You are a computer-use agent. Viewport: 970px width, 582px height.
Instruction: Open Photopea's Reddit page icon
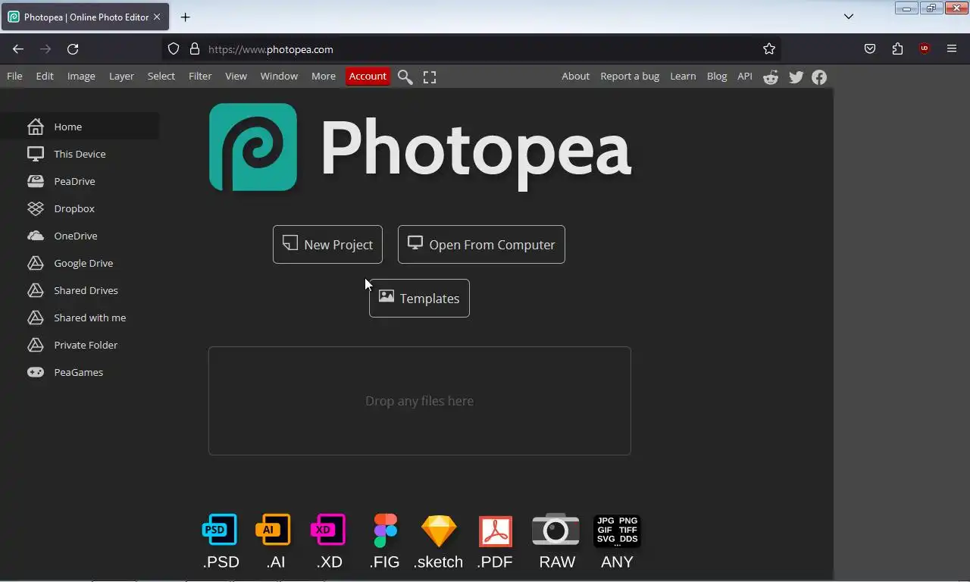(x=771, y=77)
